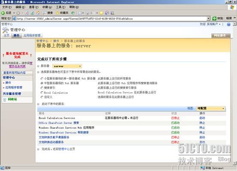This screenshot has height=171, width=237.
Task: Click 启动 for 文档转换负载平衡器服务
Action: pyautogui.click(x=202, y=137)
